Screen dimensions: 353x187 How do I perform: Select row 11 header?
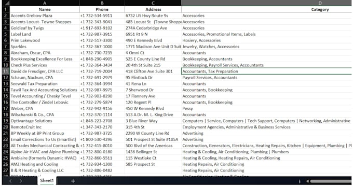click(x=6, y=71)
